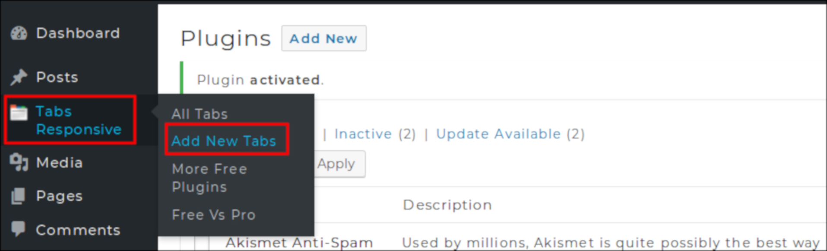Screen dimensions: 827x251
Task: Click the Comments speech bubble icon
Action: [x=19, y=229]
